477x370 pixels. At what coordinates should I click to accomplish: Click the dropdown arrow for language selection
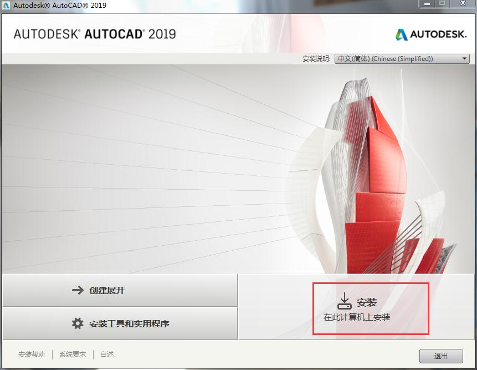point(464,58)
